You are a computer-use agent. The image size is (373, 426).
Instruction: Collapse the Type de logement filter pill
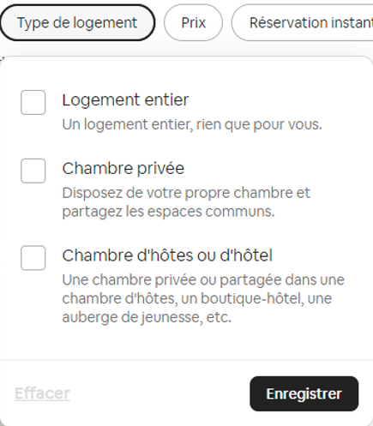point(77,22)
